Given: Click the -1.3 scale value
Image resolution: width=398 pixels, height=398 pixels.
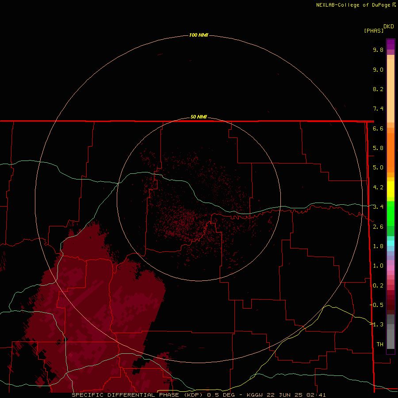Looking at the screenshot, I should [x=376, y=325].
